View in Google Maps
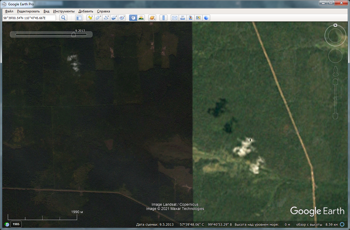 coord(198,18)
